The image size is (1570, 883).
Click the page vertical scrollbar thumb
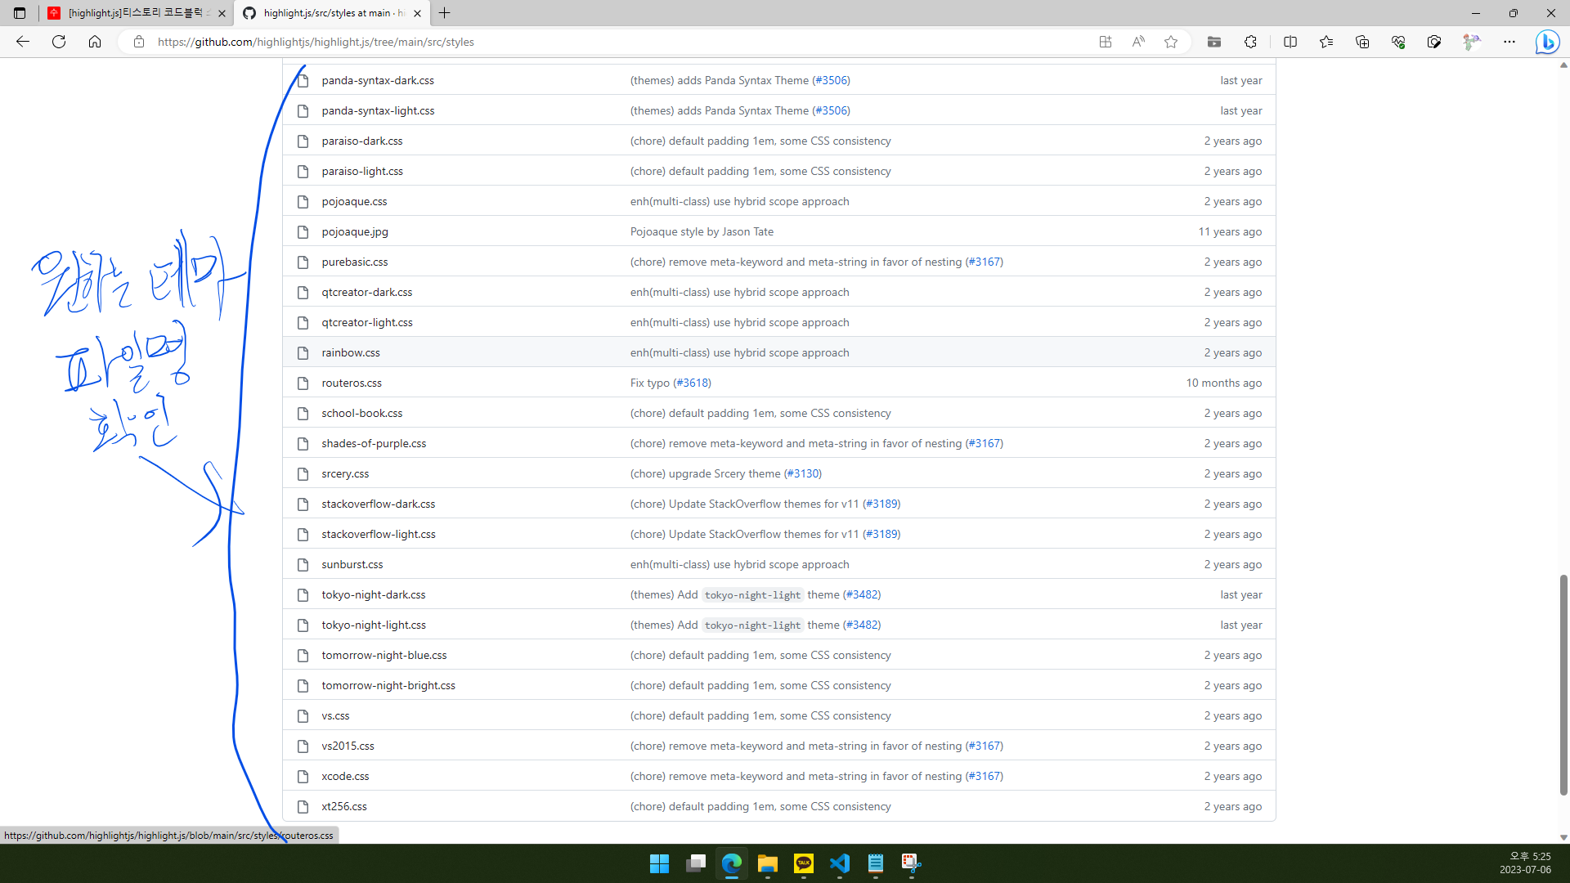[1563, 685]
